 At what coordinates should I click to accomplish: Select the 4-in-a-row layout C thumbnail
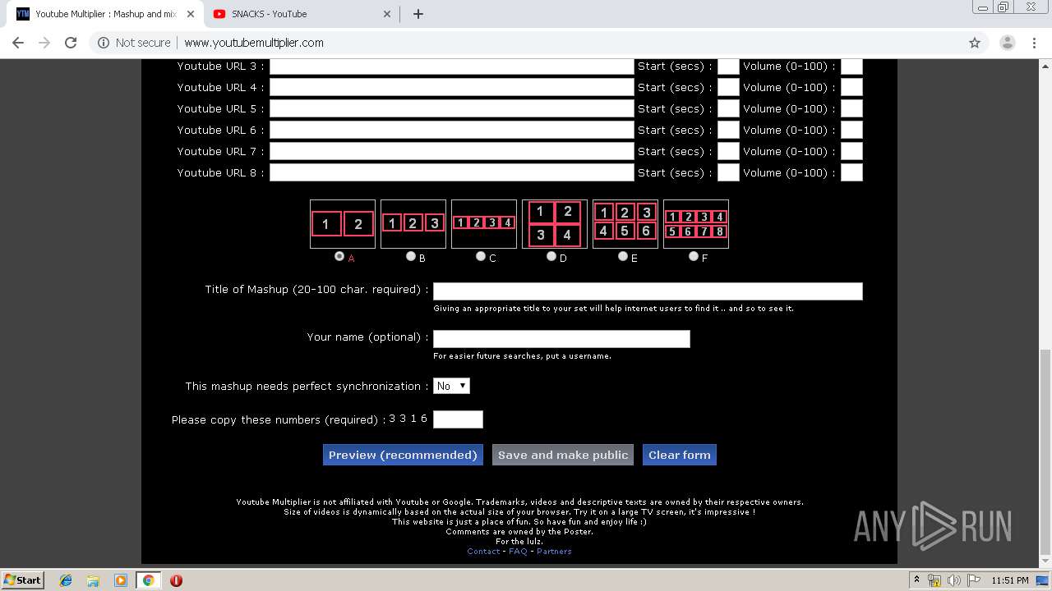point(484,223)
